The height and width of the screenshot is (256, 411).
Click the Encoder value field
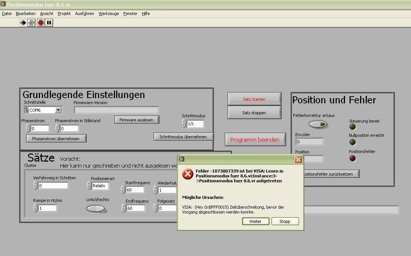[x=310, y=142]
